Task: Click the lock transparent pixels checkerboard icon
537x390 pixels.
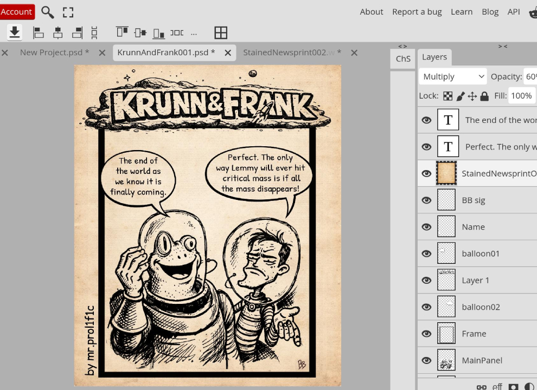Action: pyautogui.click(x=448, y=96)
